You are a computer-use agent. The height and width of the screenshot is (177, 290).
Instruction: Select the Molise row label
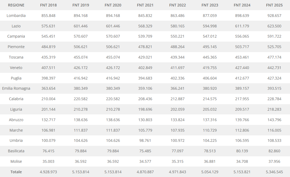click(x=16, y=161)
